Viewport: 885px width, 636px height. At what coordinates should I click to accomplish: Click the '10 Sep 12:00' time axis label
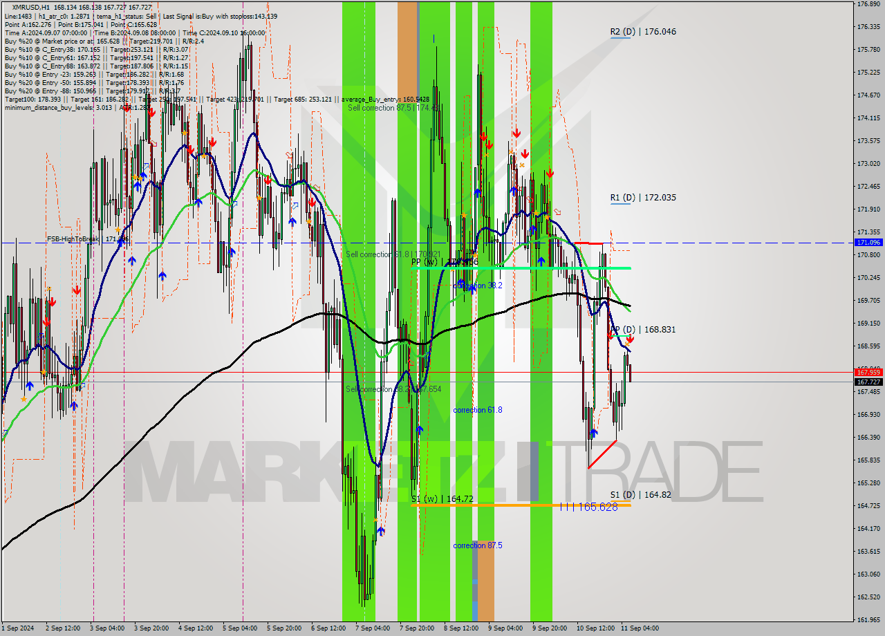596,628
